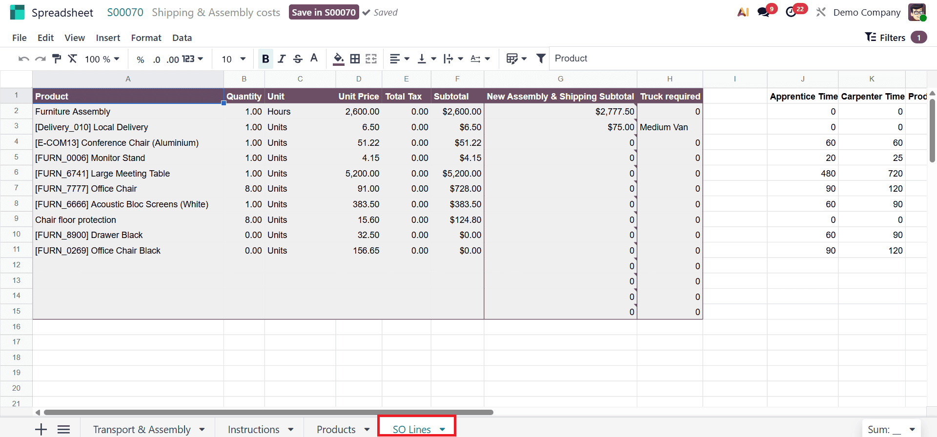Open the Demo Company switcher
The image size is (937, 437).
[867, 12]
